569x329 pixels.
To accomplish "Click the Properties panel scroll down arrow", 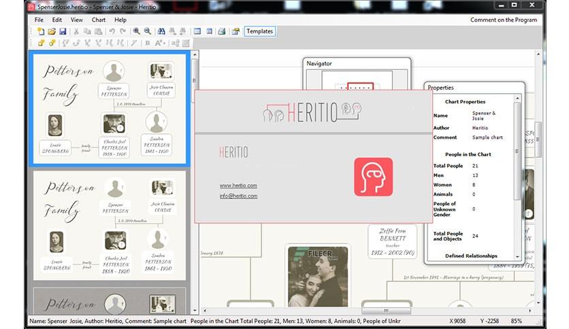I will pyautogui.click(x=518, y=256).
